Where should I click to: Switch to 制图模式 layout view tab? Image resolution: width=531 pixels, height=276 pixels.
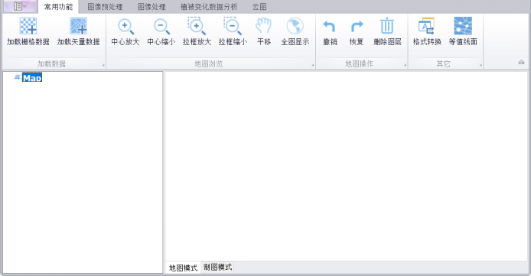[x=218, y=267]
